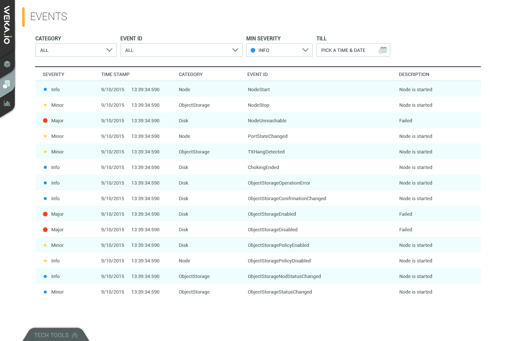
Task: Expand the EVENT ID dropdown
Action: 181,50
